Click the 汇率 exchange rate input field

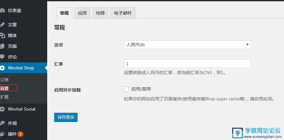[x=187, y=63]
